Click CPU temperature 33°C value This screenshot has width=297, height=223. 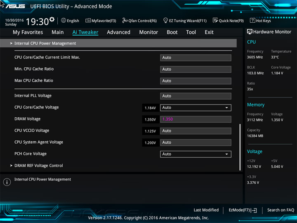275,57
